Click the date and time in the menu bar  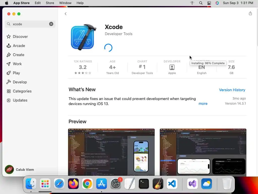click(238, 3)
